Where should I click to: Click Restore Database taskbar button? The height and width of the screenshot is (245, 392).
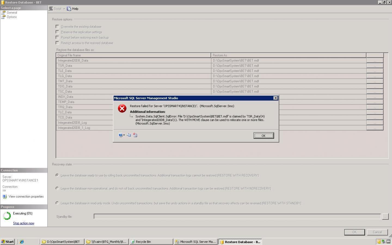pos(240,242)
